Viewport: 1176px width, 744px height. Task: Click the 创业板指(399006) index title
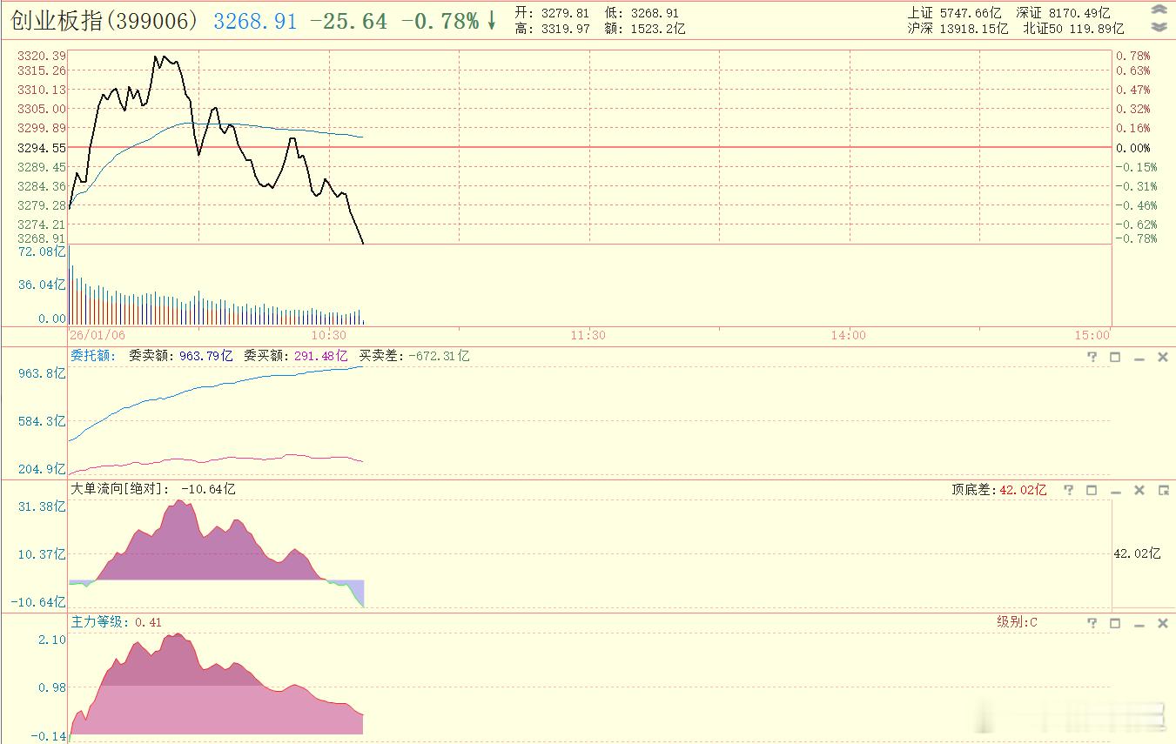(104, 21)
